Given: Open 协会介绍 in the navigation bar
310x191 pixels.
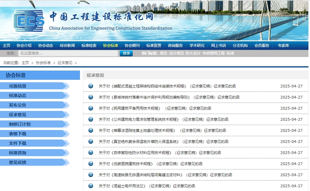Looking at the screenshot, I should (24, 46).
